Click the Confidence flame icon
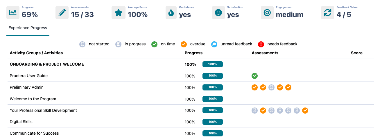The image size is (382, 139). point(171,12)
